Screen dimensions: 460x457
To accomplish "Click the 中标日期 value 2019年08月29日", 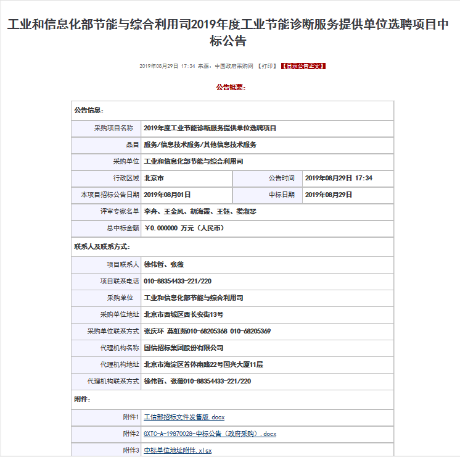I will coord(329,195).
